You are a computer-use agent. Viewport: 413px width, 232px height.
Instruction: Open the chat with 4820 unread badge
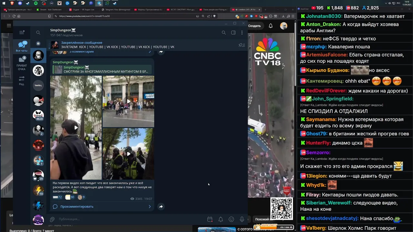pos(38,115)
